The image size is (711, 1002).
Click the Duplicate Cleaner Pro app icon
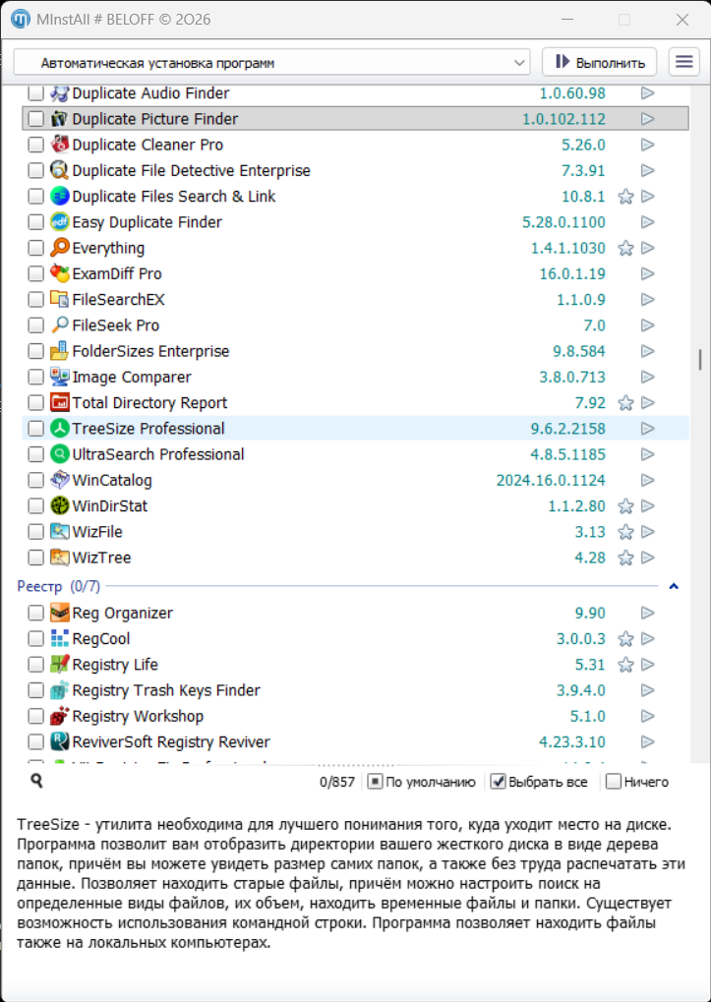coord(60,145)
